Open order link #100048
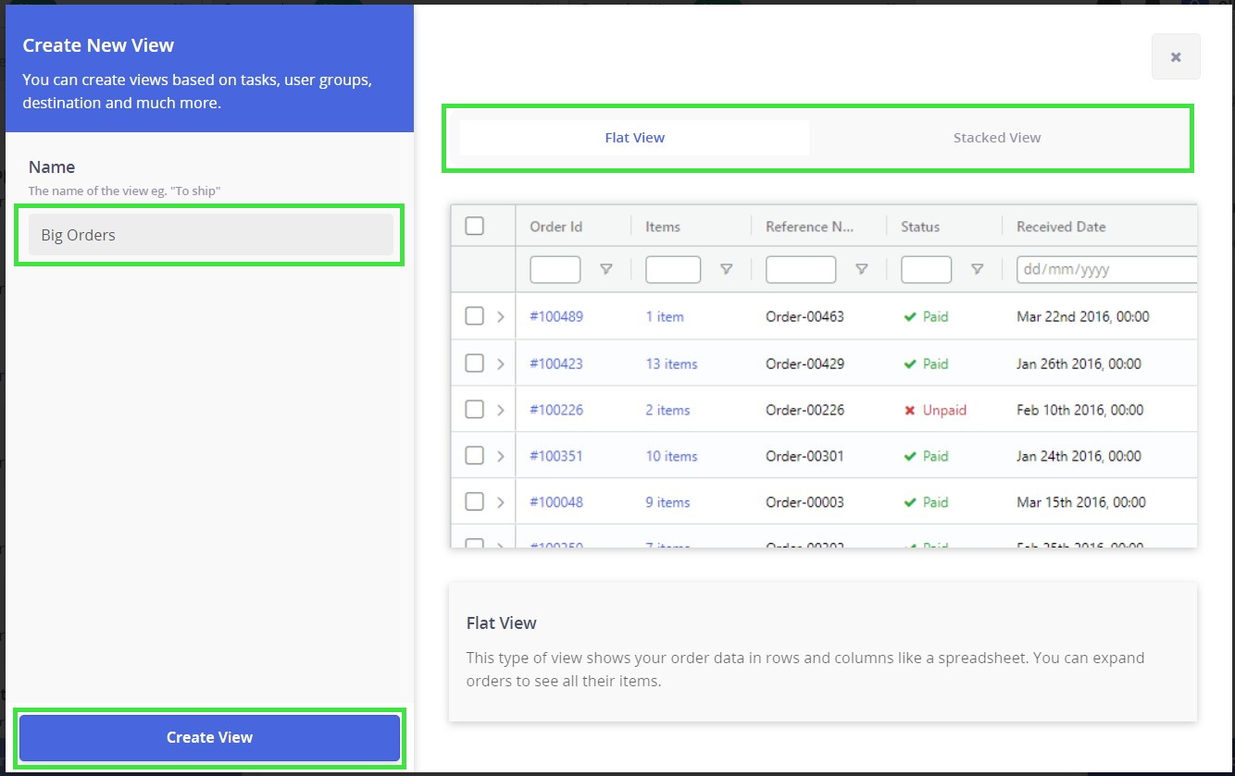This screenshot has height=776, width=1235. pyautogui.click(x=556, y=502)
